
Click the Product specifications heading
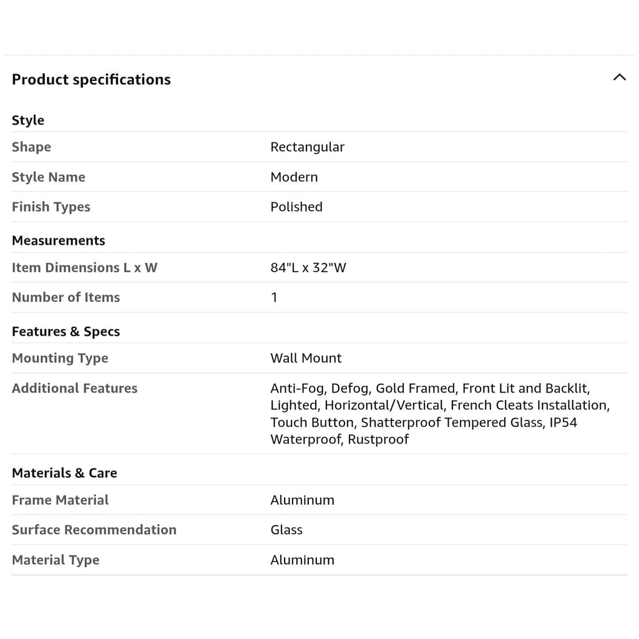pyautogui.click(x=91, y=79)
